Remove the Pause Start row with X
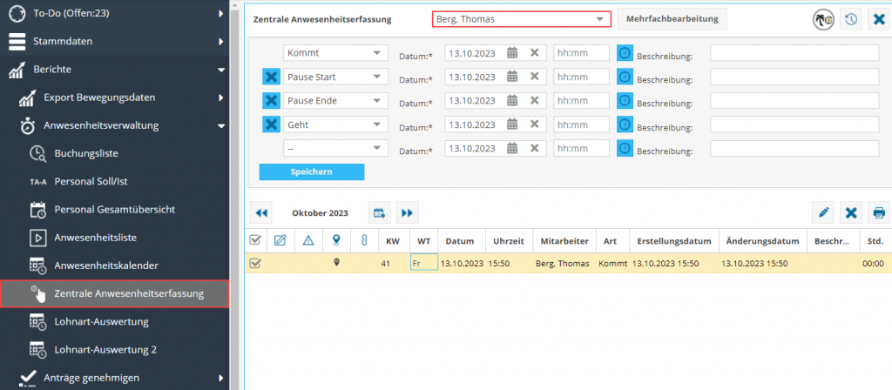 [x=271, y=77]
